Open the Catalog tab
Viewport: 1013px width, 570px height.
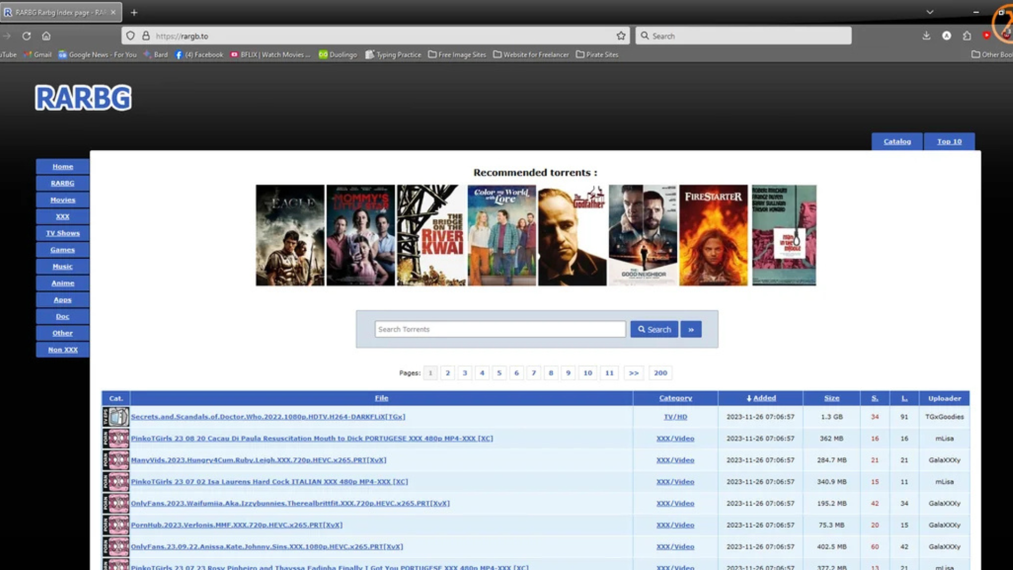tap(897, 141)
